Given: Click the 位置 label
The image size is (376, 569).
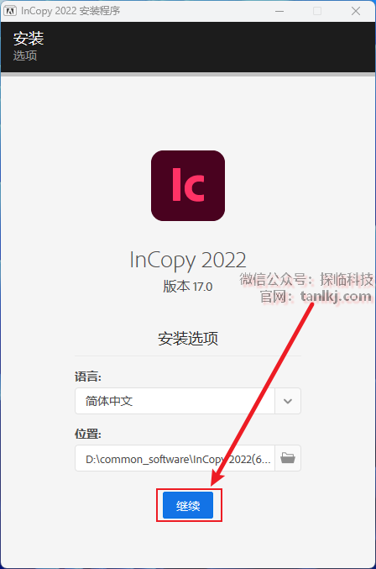Looking at the screenshot, I should pos(88,434).
